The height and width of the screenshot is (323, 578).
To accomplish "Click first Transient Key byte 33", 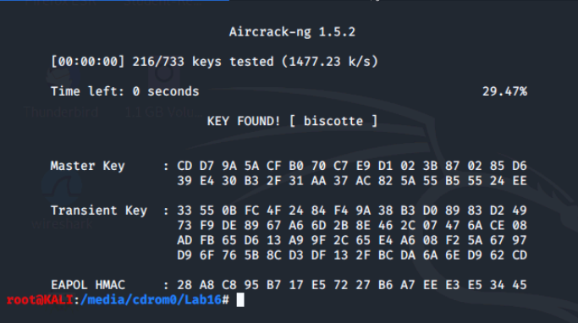I will click(x=184, y=211).
